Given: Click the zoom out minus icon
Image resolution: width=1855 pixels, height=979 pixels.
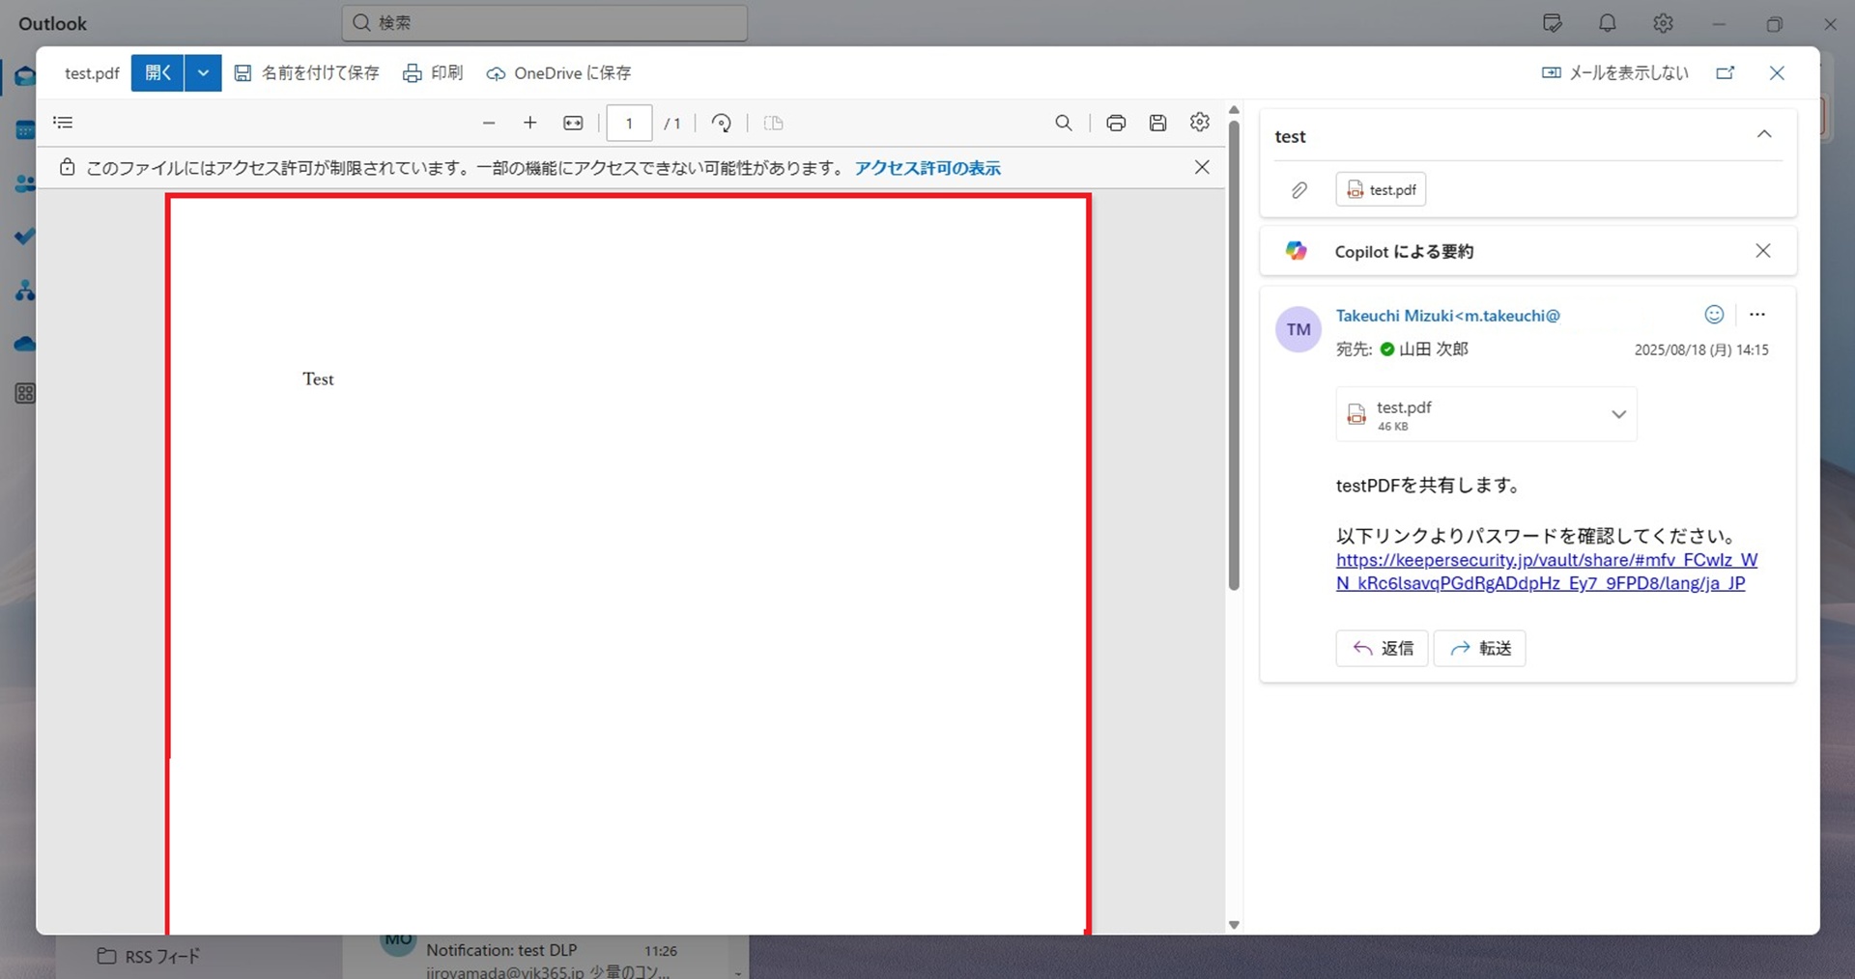Looking at the screenshot, I should [x=489, y=123].
